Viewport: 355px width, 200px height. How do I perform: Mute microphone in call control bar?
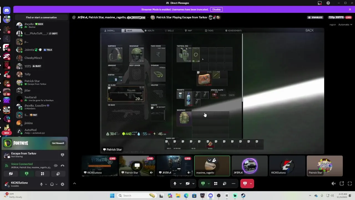[175, 184]
